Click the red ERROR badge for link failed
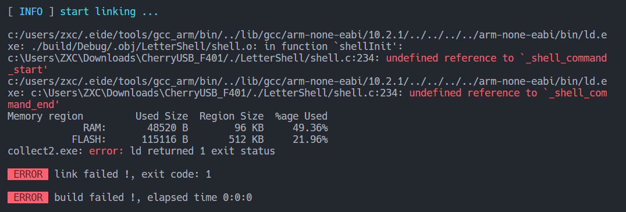This screenshot has height=212, width=626. (x=28, y=175)
